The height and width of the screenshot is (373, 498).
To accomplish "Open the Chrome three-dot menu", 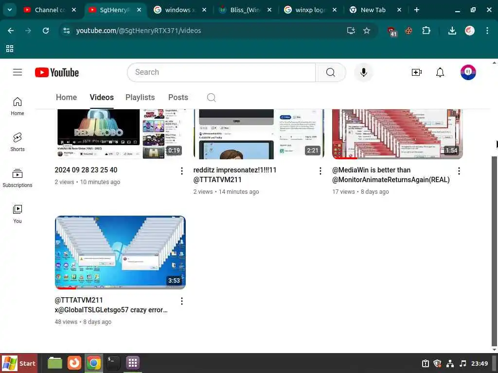I will [x=487, y=31].
